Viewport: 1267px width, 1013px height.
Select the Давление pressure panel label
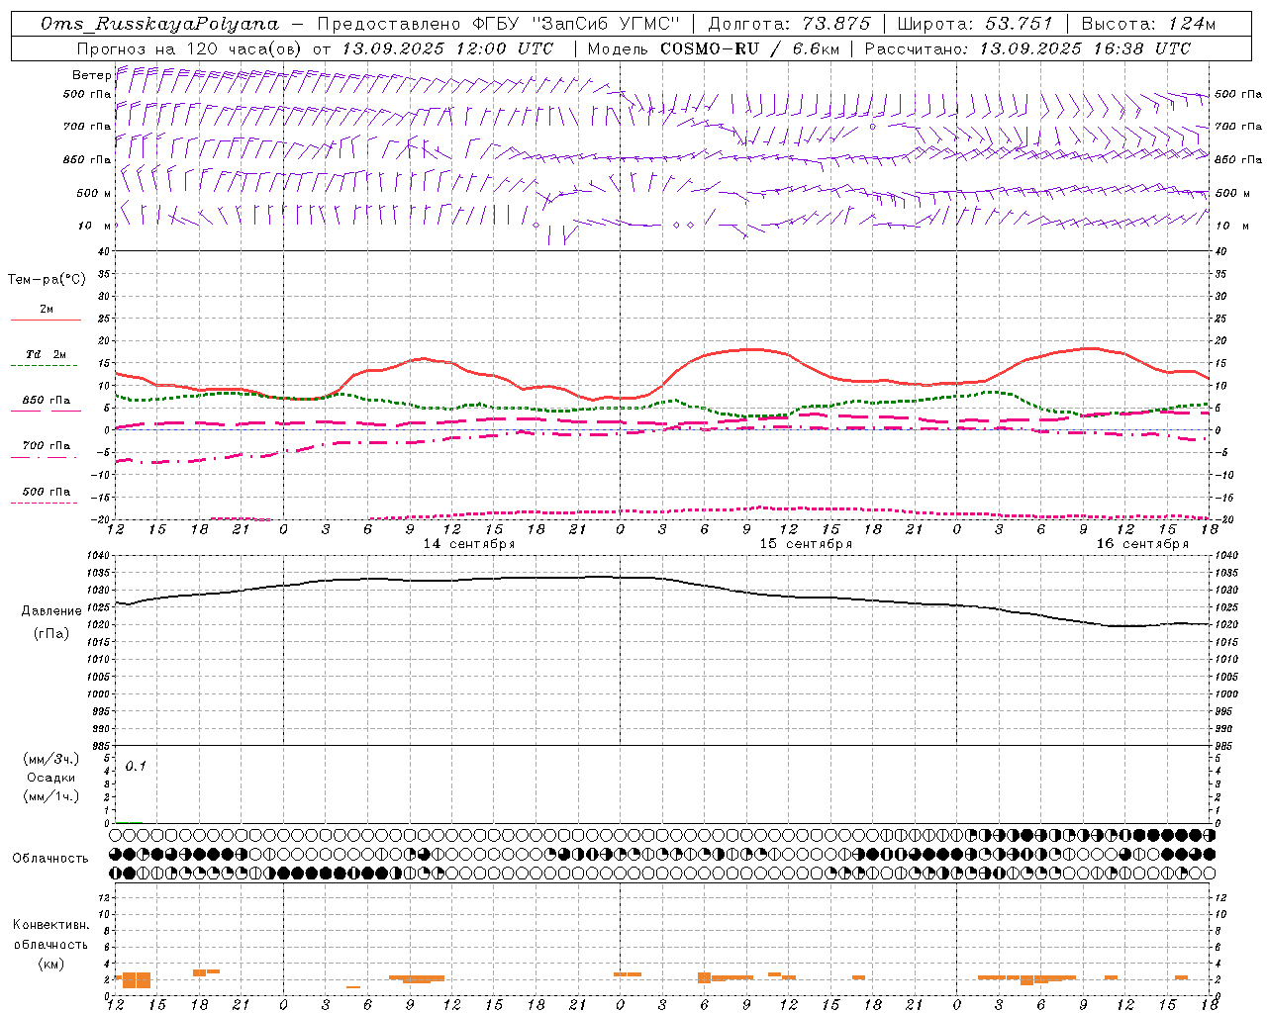pos(51,611)
